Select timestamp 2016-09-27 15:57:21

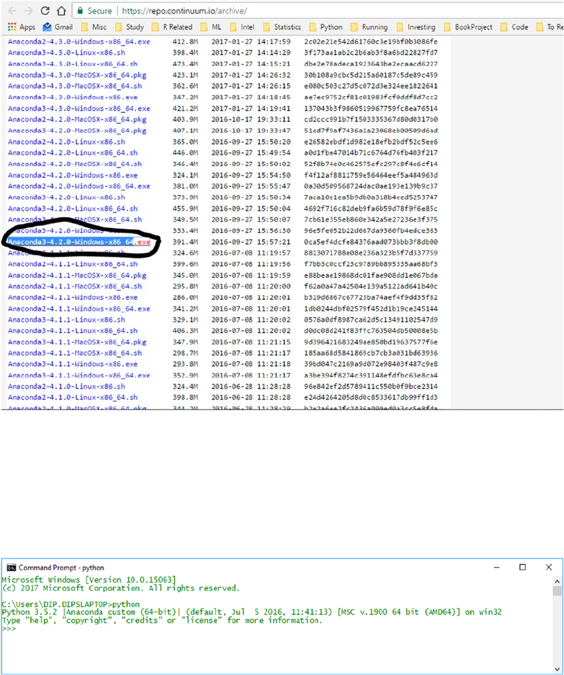click(x=251, y=242)
